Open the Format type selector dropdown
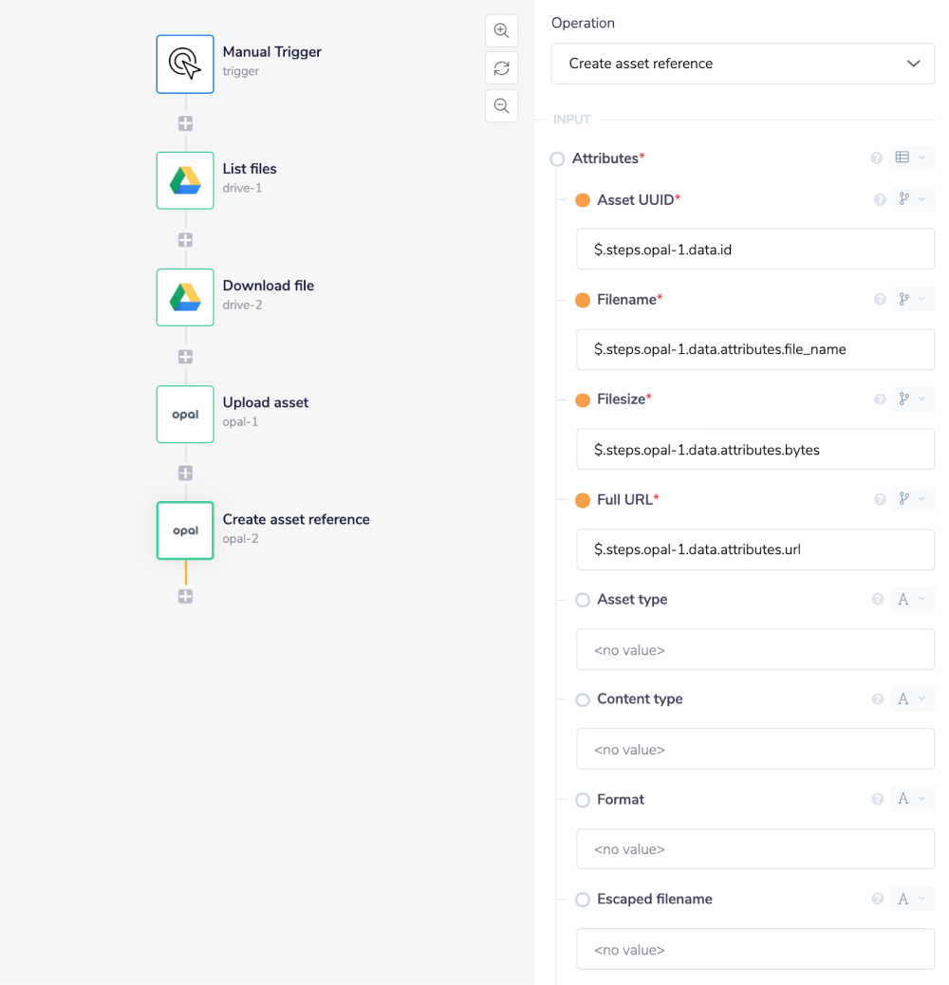 point(912,800)
